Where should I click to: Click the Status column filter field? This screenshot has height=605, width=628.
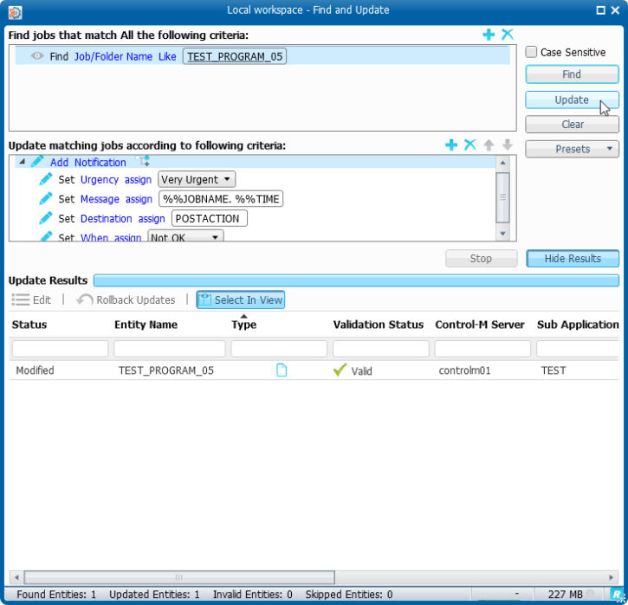coord(60,349)
